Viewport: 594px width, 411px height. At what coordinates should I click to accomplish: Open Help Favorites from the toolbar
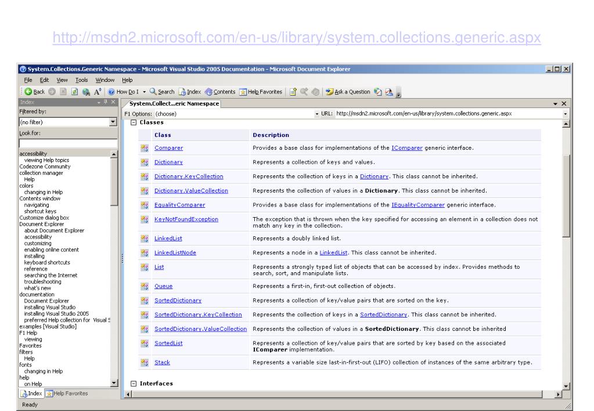pyautogui.click(x=261, y=92)
